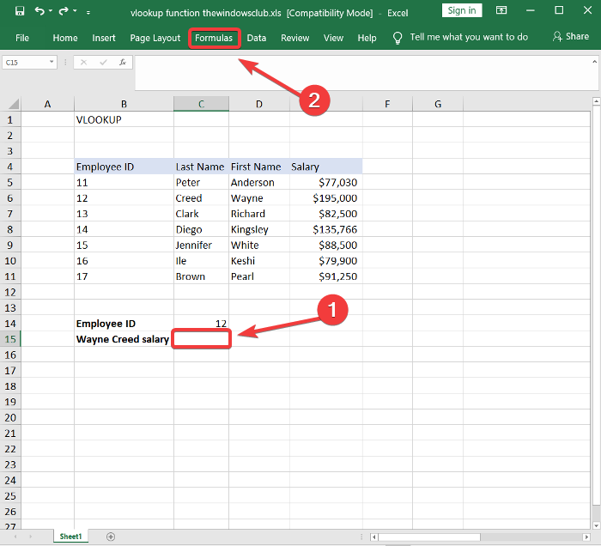
Task: Open the Formulas ribbon tab
Action: [213, 38]
